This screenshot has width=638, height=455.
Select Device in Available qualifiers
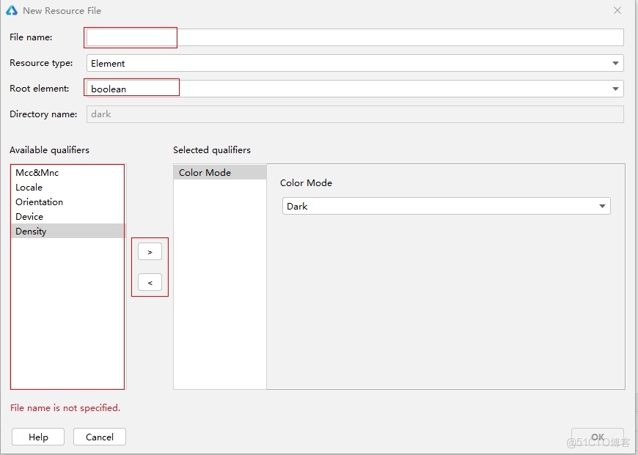[68, 216]
